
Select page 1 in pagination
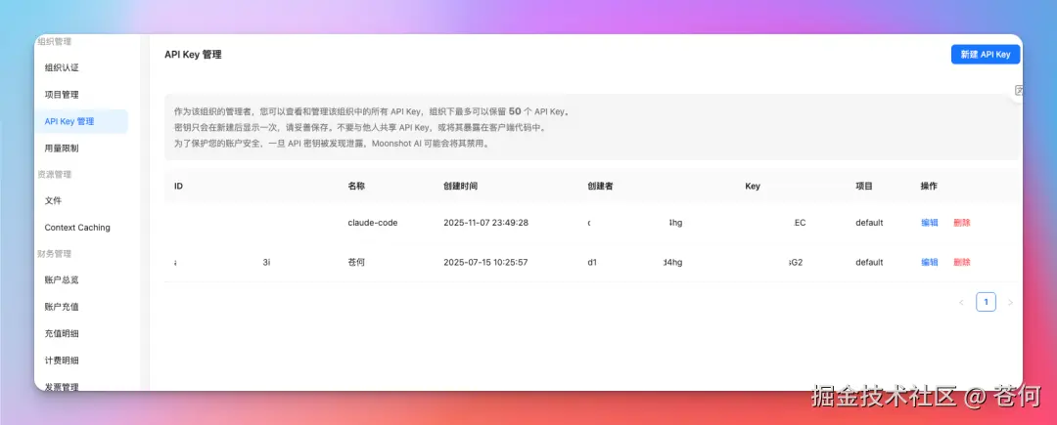(986, 303)
